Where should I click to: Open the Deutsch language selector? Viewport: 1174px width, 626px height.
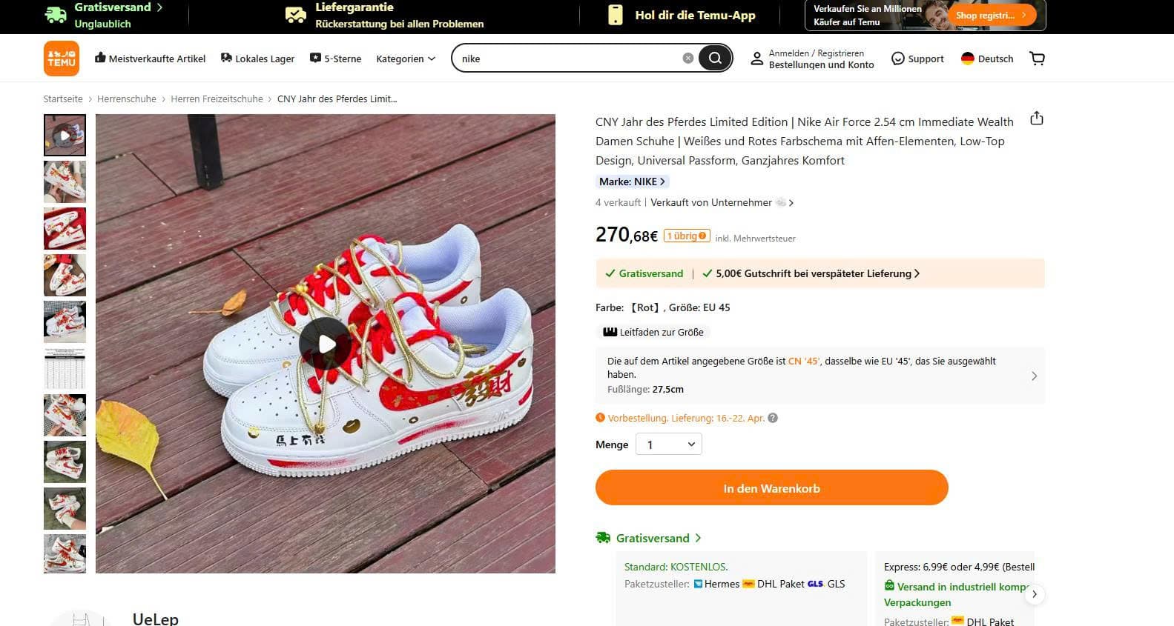coord(987,59)
